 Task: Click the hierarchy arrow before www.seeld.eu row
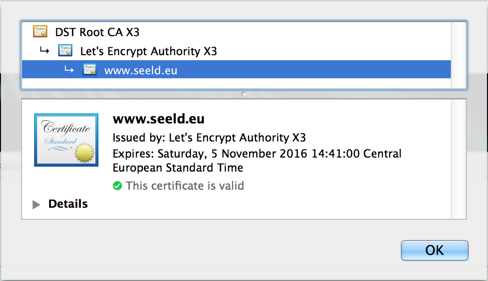(69, 70)
